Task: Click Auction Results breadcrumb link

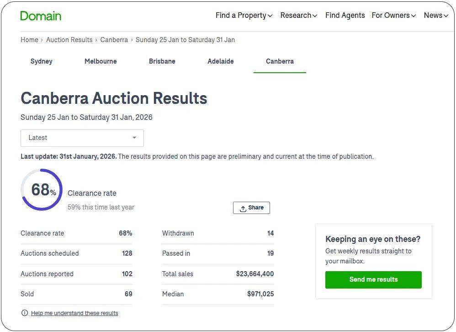Action: click(x=69, y=40)
